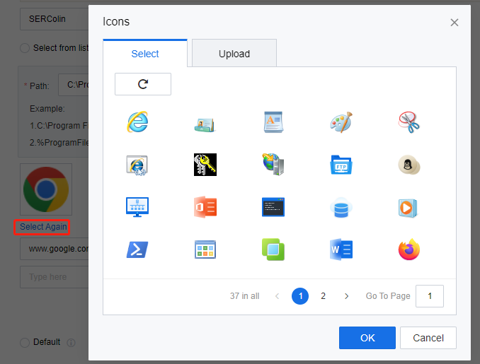Close the Icons dialog with X
480x364 pixels.
[x=455, y=23]
